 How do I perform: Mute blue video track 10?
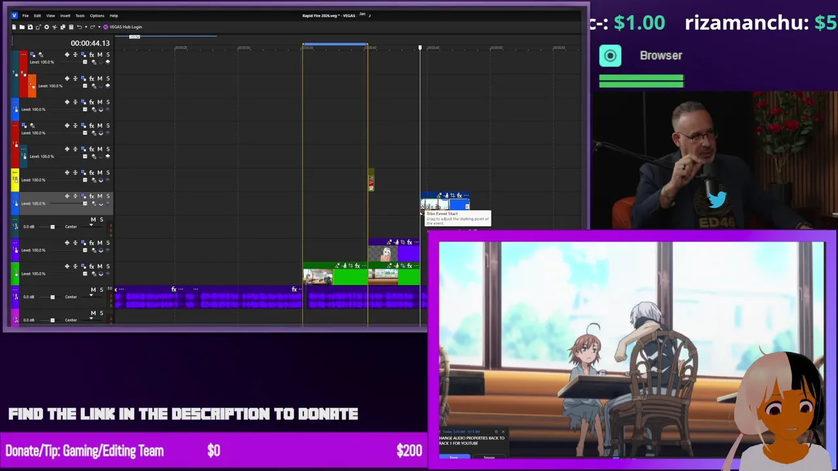point(100,102)
